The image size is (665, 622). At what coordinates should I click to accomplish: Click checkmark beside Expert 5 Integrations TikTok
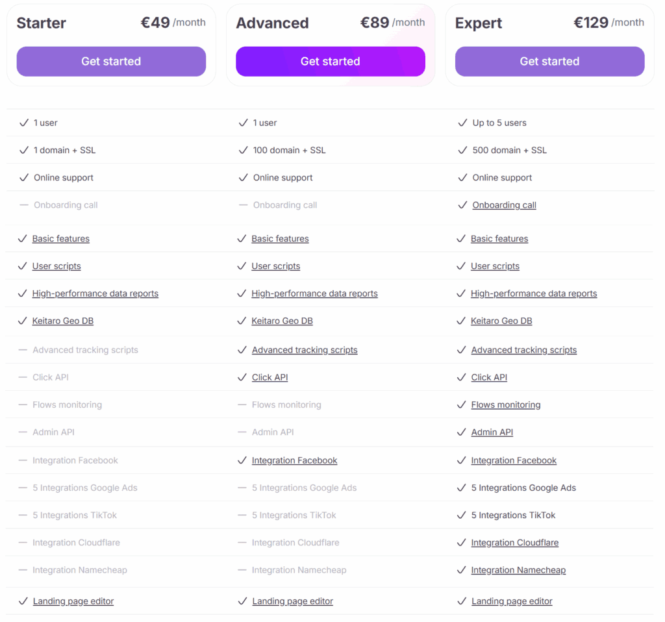pos(462,515)
